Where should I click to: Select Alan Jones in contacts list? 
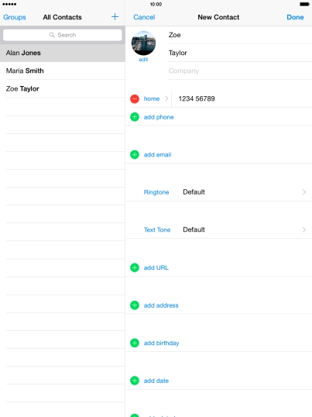click(x=63, y=53)
